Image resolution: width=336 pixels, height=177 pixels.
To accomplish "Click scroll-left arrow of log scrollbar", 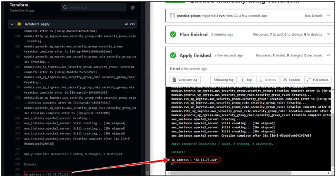I will pyautogui.click(x=168, y=173).
